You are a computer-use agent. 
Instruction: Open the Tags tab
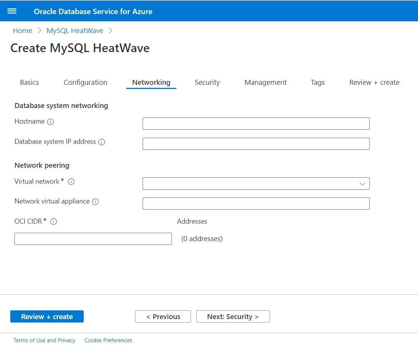click(x=318, y=83)
